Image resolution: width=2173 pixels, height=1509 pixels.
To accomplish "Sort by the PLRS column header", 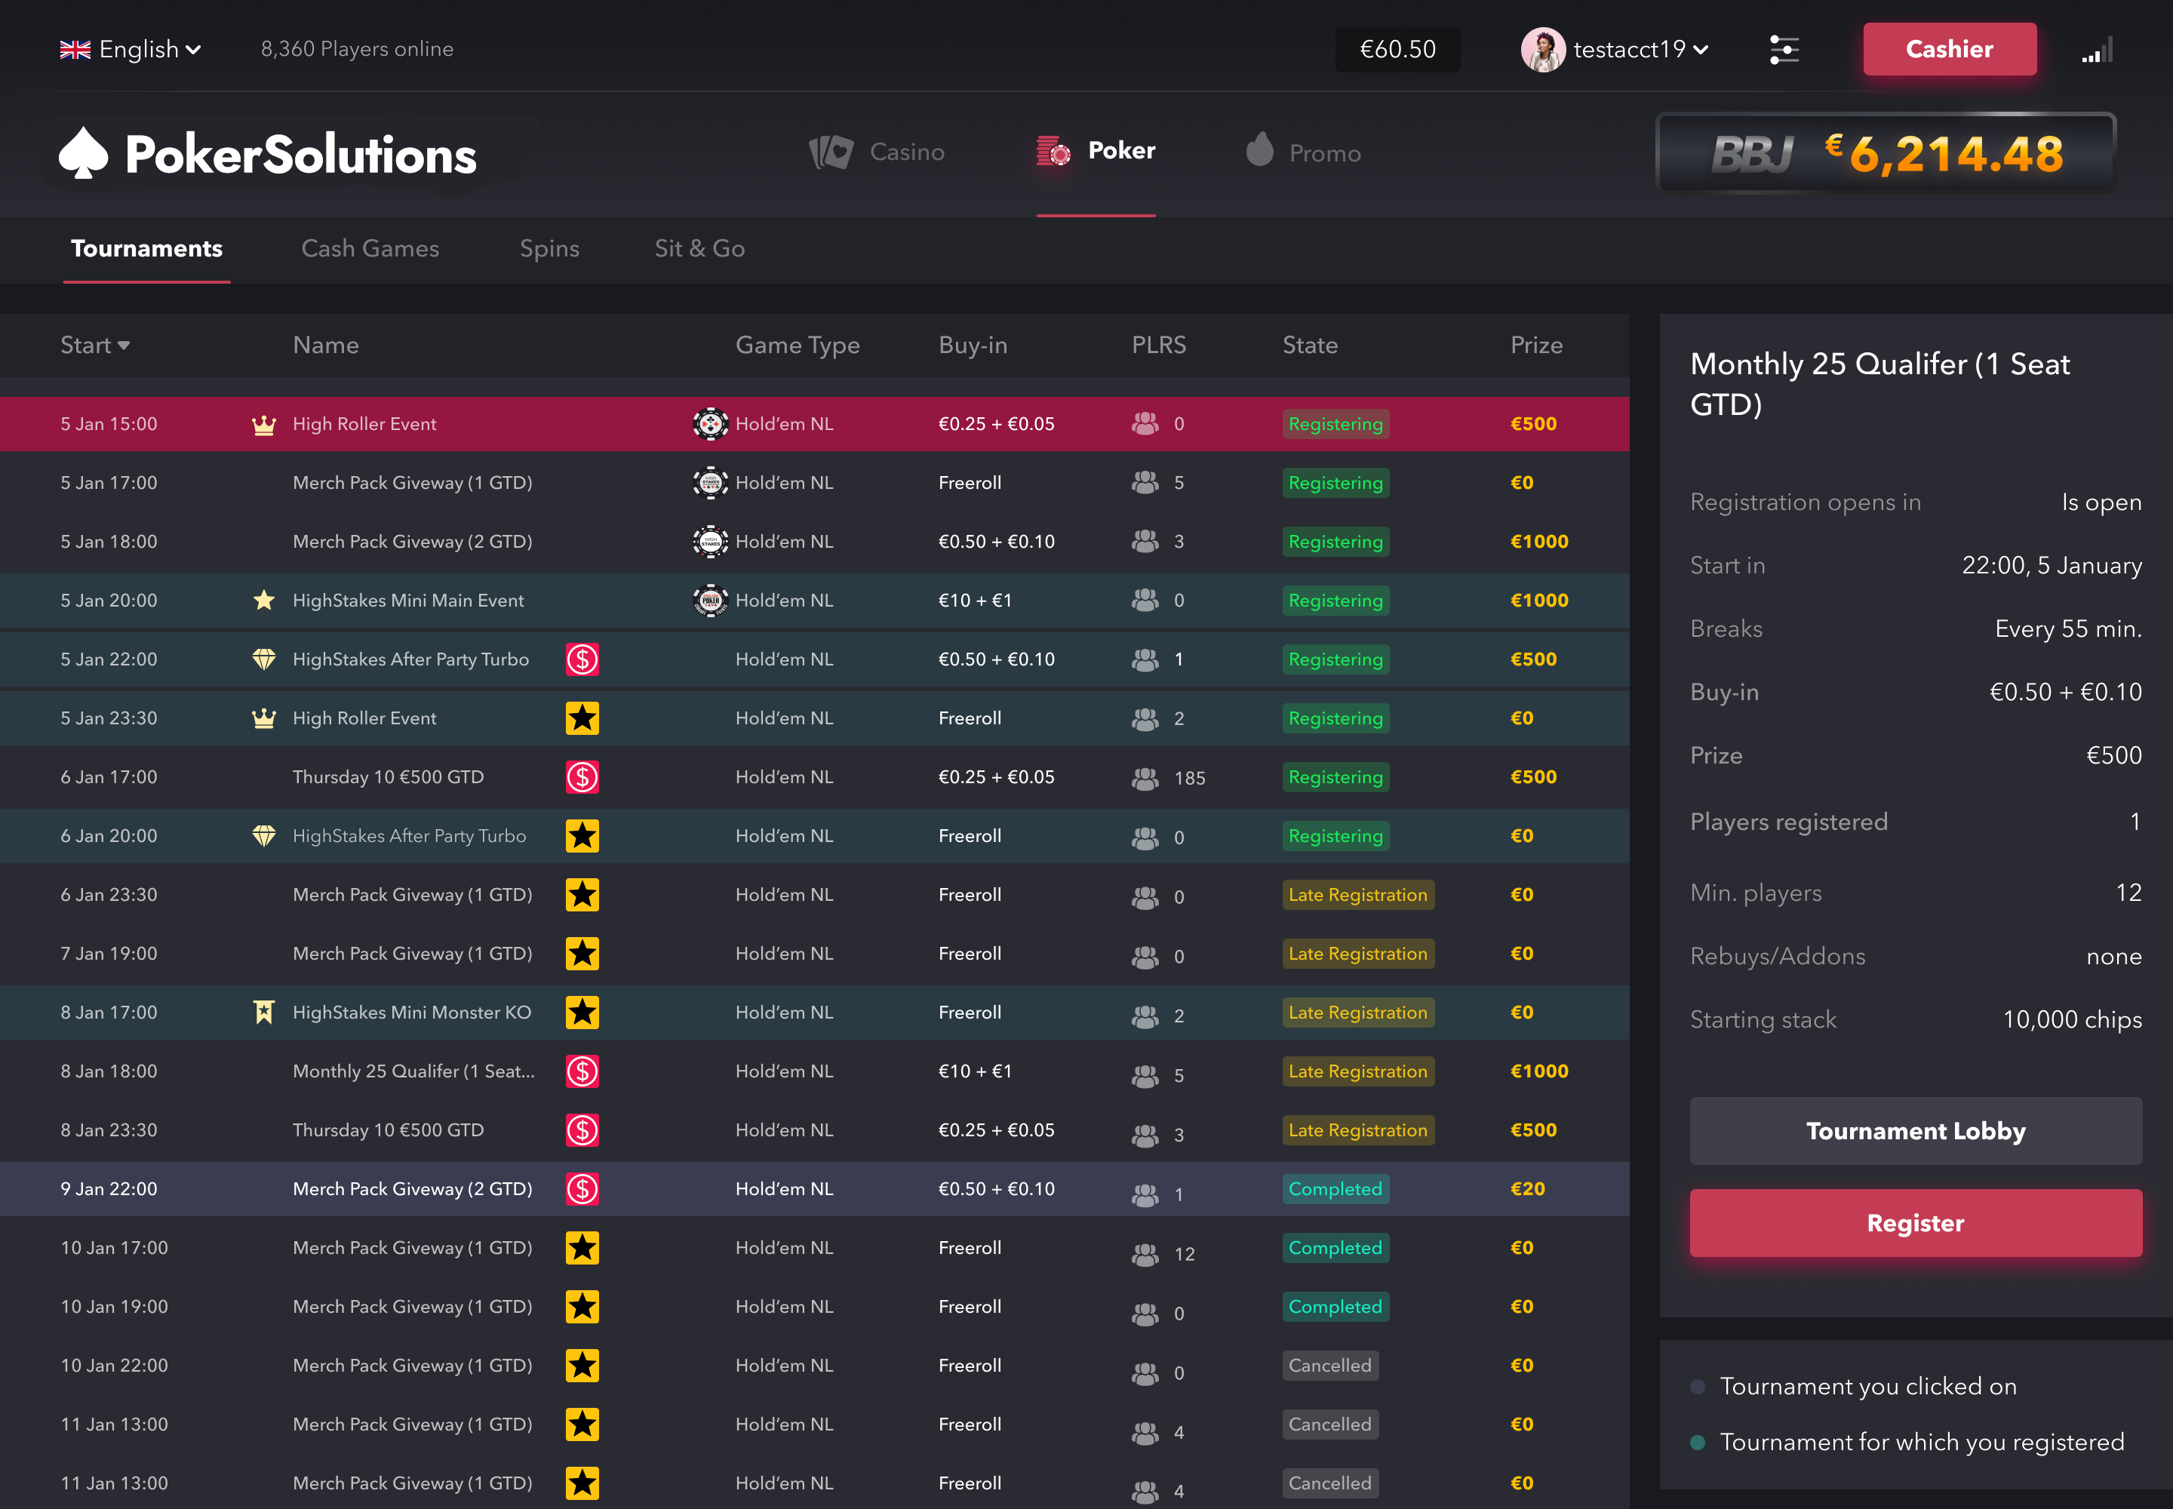I will coord(1158,345).
